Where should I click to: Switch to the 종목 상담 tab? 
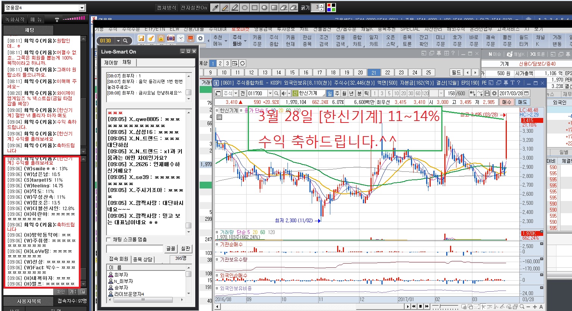143,259
